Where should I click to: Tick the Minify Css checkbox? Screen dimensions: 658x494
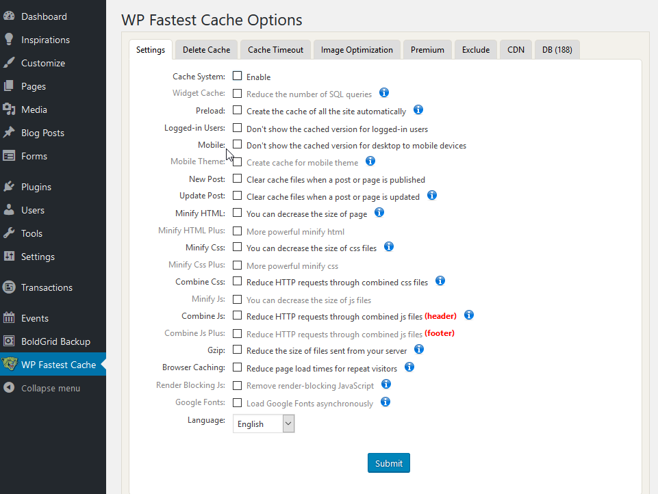pyautogui.click(x=238, y=247)
